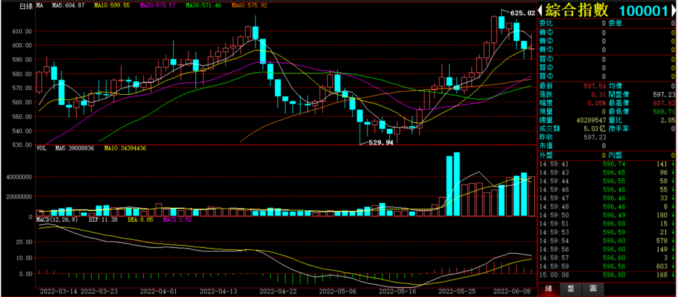The height and width of the screenshot is (297, 678).
Task: Click the 買① order row
Action: point(606,59)
